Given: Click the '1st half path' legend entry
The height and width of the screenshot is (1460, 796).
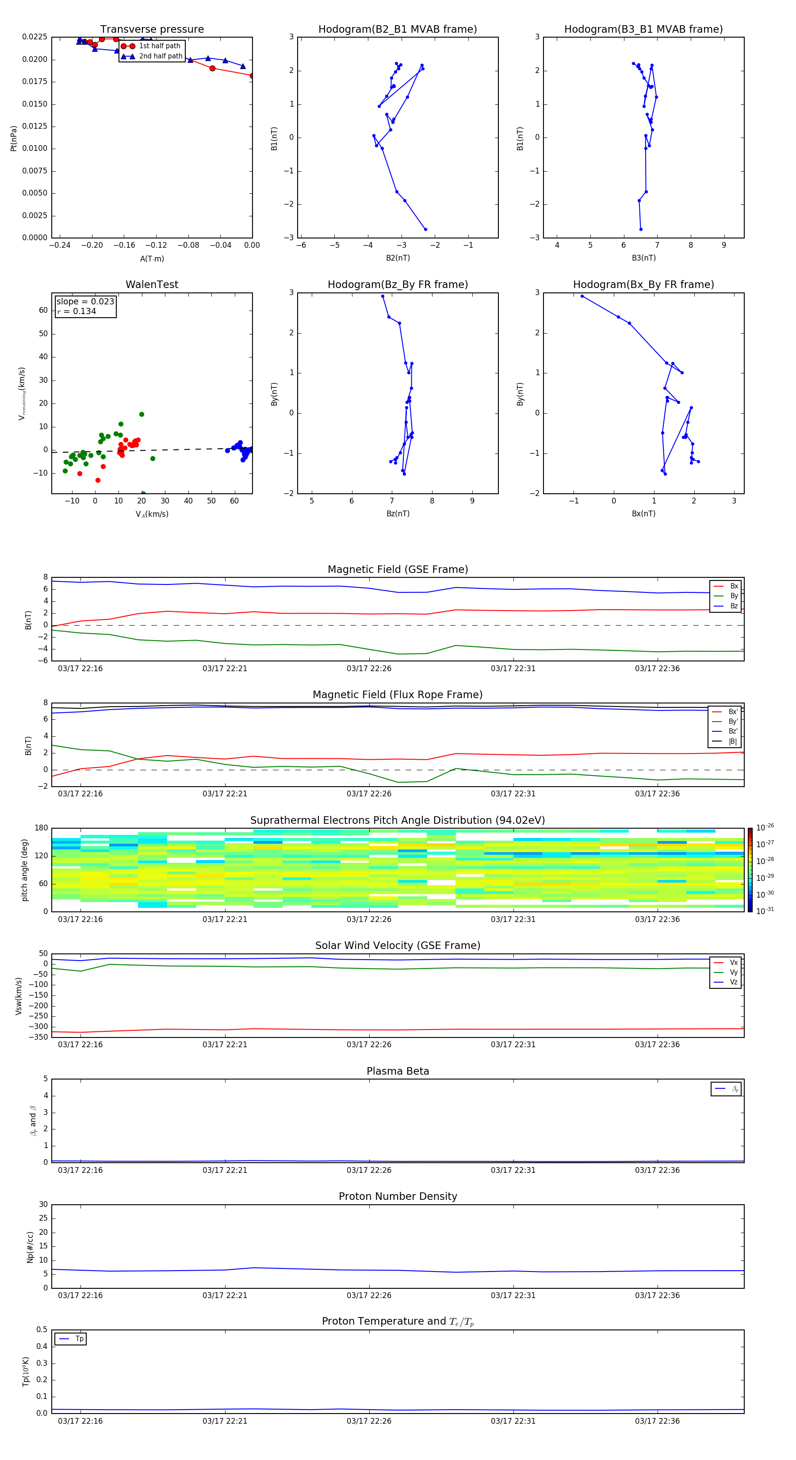Looking at the screenshot, I should click(x=151, y=46).
